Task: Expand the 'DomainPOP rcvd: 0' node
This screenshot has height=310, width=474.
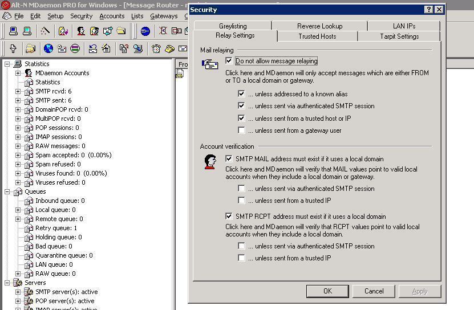Action: 18,109
